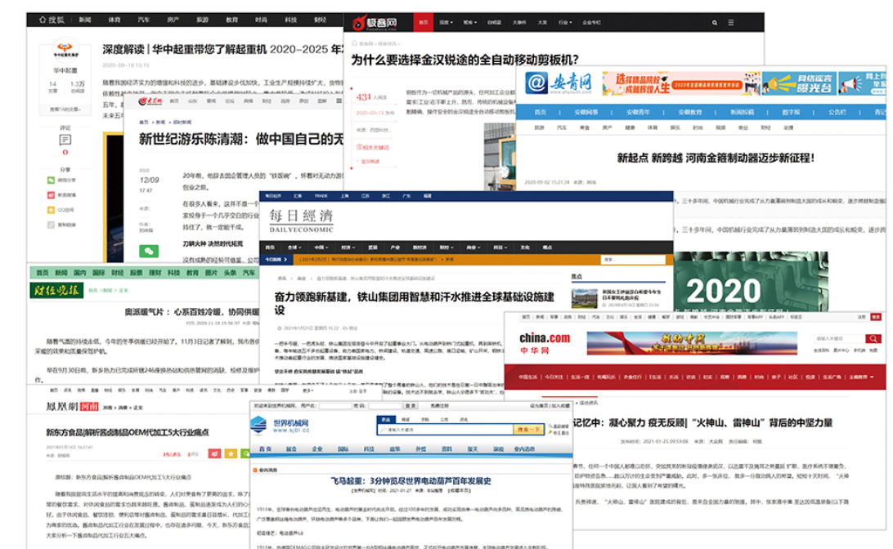This screenshot has height=549, width=893.
Task: Click red share icon on 凤凰网 article
Action: pyautogui.click(x=214, y=453)
